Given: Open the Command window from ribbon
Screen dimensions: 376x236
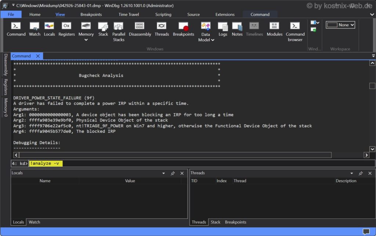Looking at the screenshot, I should [16, 29].
